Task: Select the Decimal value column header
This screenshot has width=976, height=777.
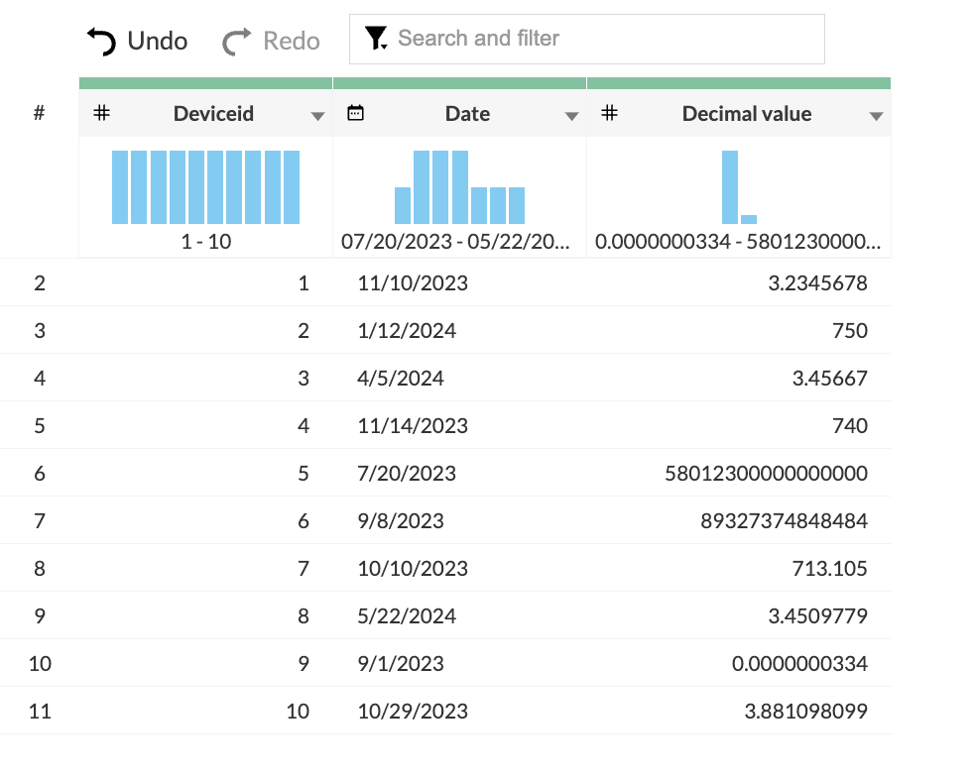Action: tap(746, 114)
